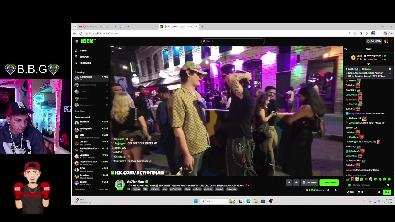This screenshot has width=395, height=222.
Task: Click the taskbar microphone tray icon
Action: (x=370, y=201)
